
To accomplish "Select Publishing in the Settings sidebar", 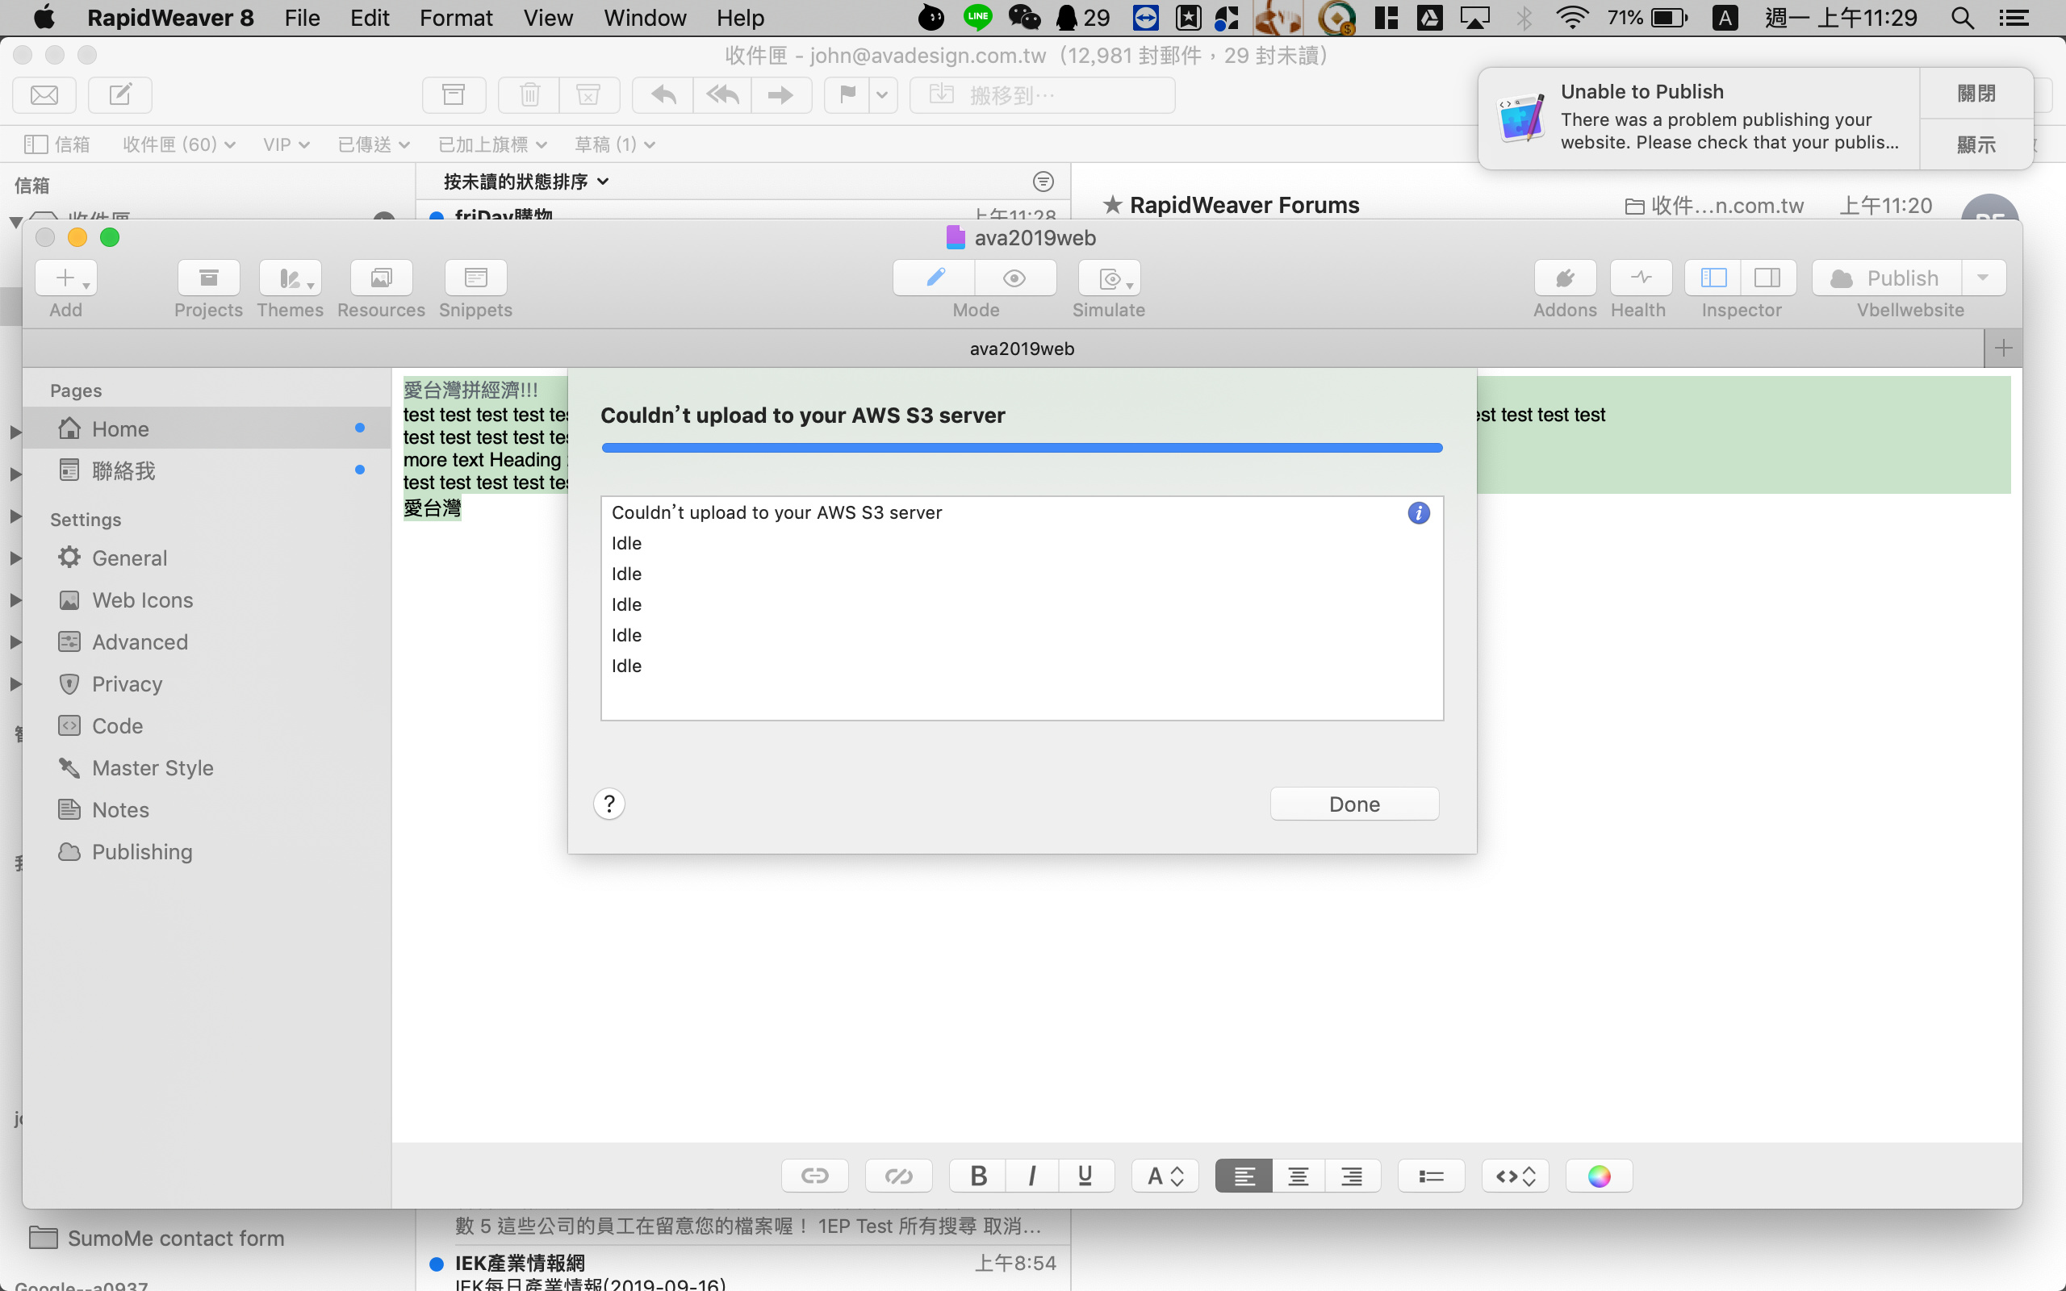I will [x=142, y=851].
